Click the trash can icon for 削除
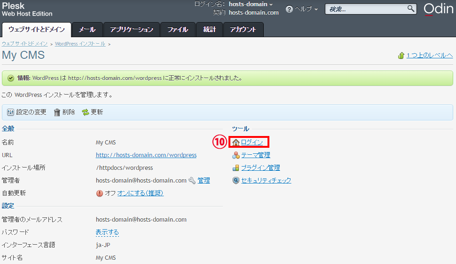This screenshot has width=456, height=264. pyautogui.click(x=57, y=112)
